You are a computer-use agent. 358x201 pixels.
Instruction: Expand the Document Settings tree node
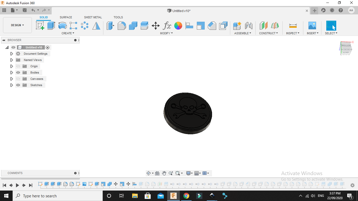point(12,54)
